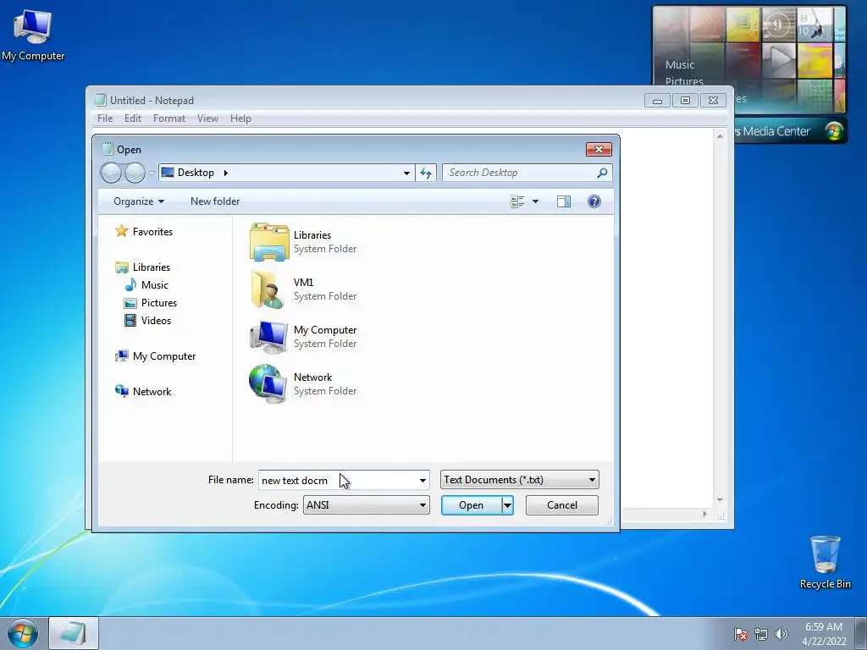Click the Recycle Bin desktop icon
The width and height of the screenshot is (867, 650).
pyautogui.click(x=825, y=562)
